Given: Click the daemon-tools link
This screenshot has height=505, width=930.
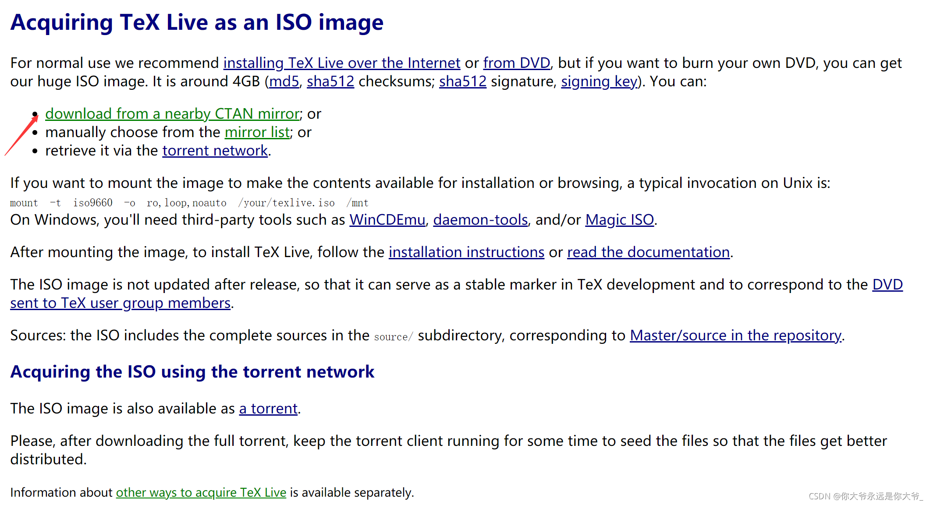Looking at the screenshot, I should pyautogui.click(x=480, y=220).
